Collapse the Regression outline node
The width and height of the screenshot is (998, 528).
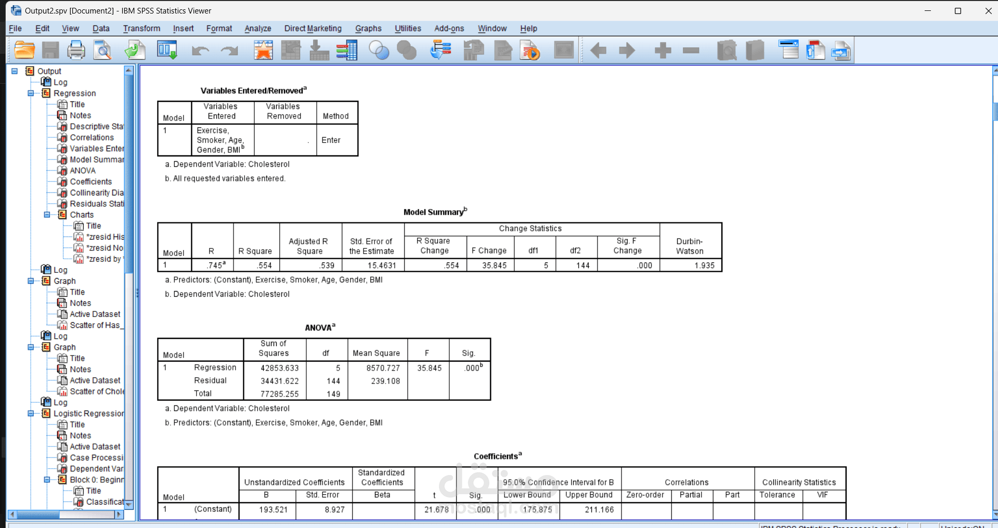coord(31,94)
